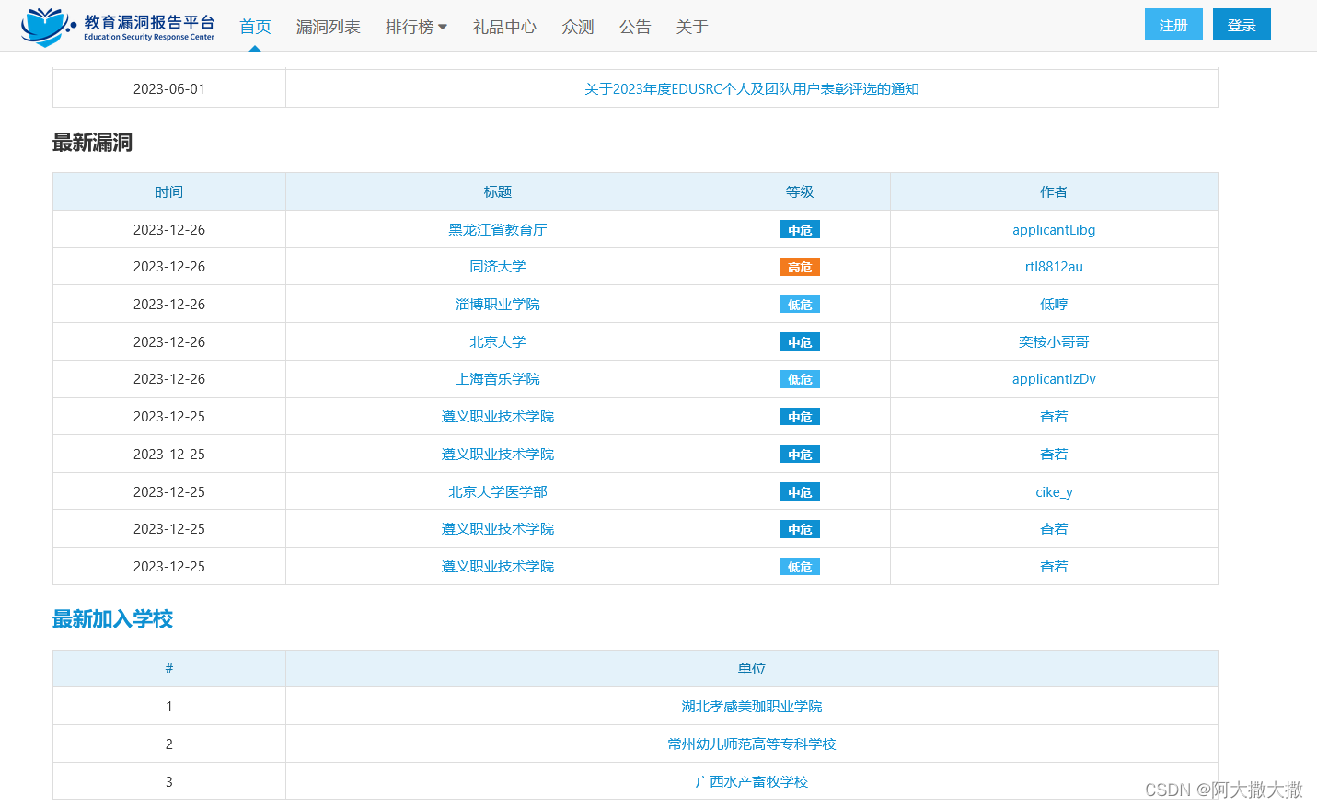Click the 时间 column header
This screenshot has height=807, width=1317.
click(x=169, y=192)
